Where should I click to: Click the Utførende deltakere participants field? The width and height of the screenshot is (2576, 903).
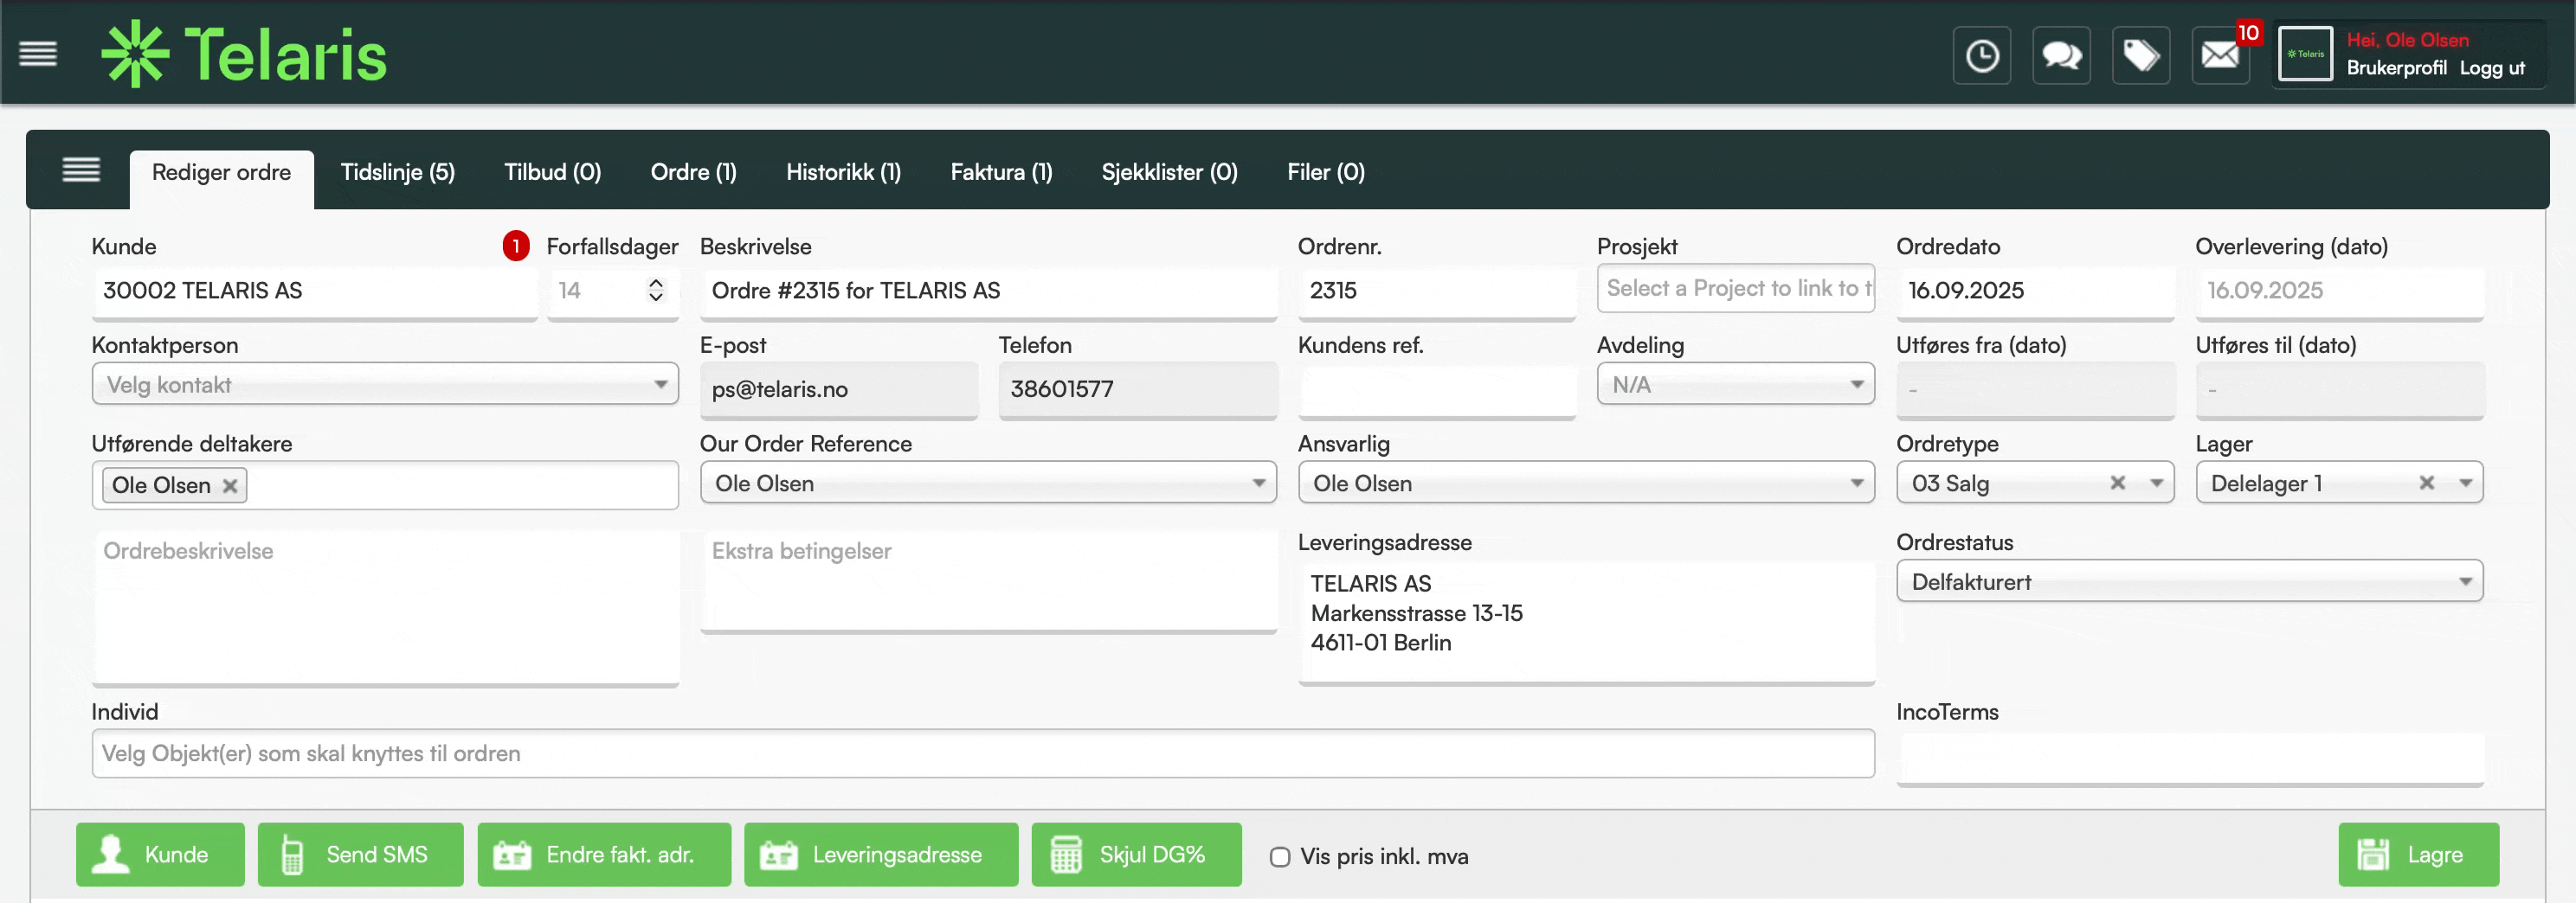(x=385, y=484)
